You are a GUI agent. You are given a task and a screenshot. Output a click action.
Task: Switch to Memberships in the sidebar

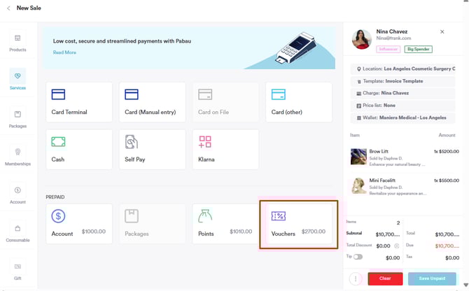pyautogui.click(x=17, y=157)
